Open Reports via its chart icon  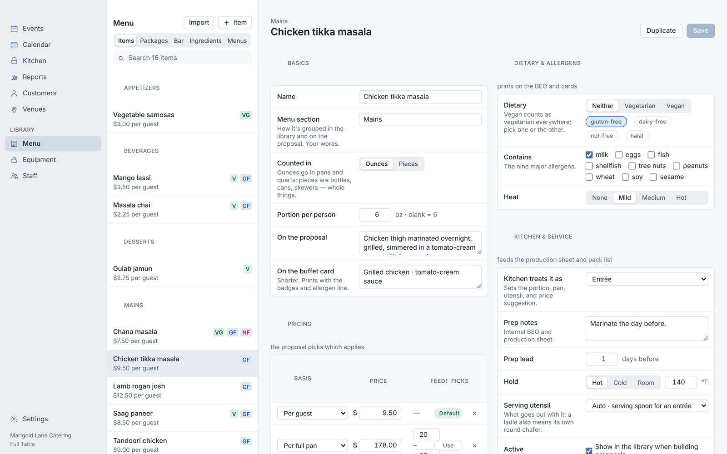point(14,77)
